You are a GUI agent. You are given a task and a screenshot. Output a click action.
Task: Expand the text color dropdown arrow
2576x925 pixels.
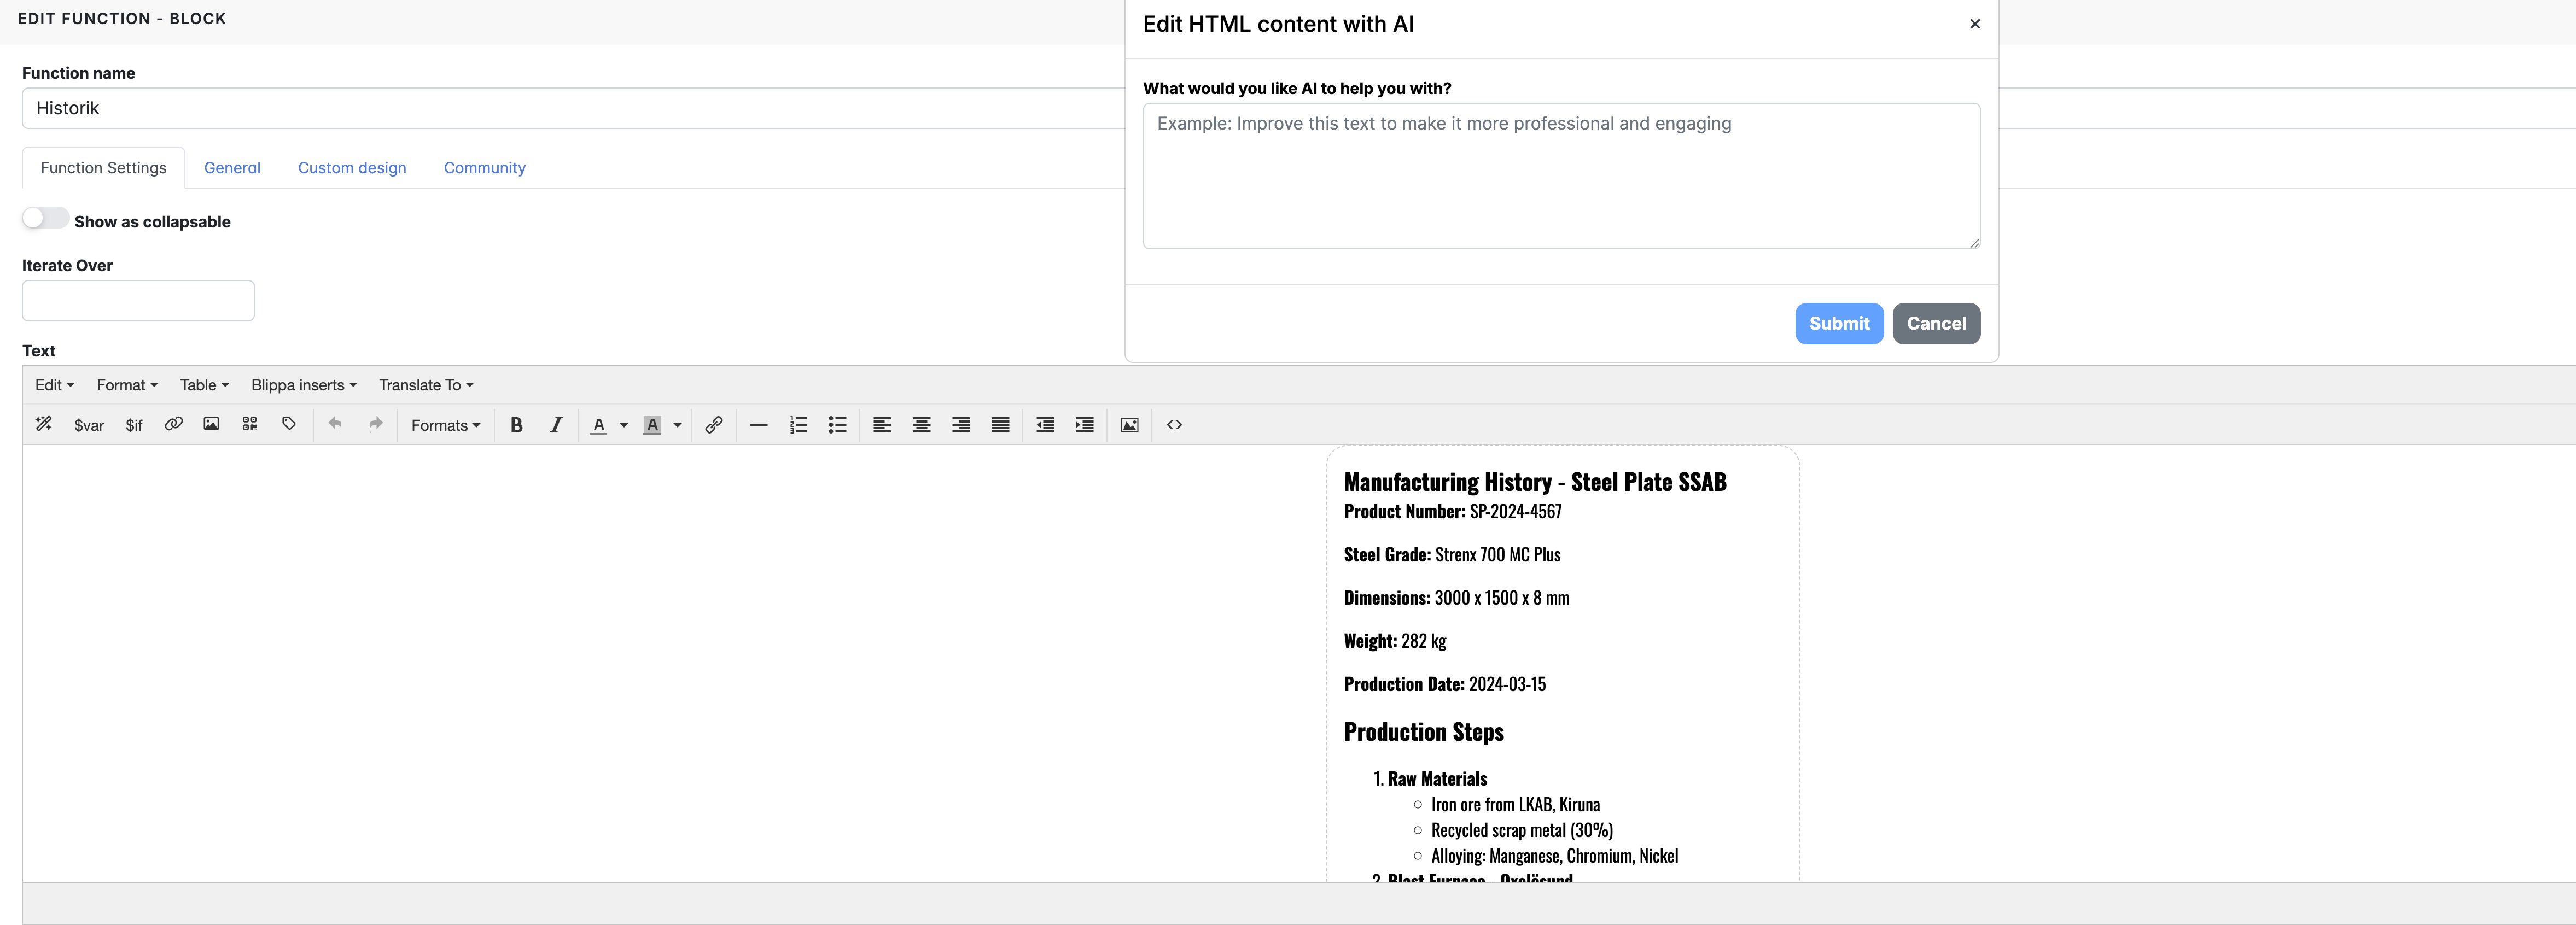624,425
